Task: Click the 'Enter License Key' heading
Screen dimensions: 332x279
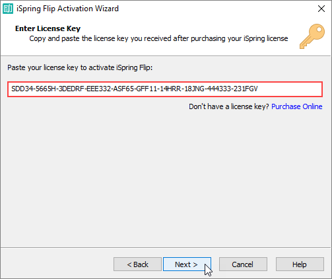Action: [48, 28]
